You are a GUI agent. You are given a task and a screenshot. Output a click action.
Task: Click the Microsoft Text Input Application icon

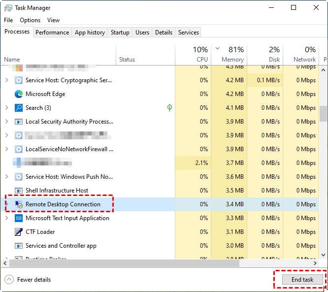point(19,218)
